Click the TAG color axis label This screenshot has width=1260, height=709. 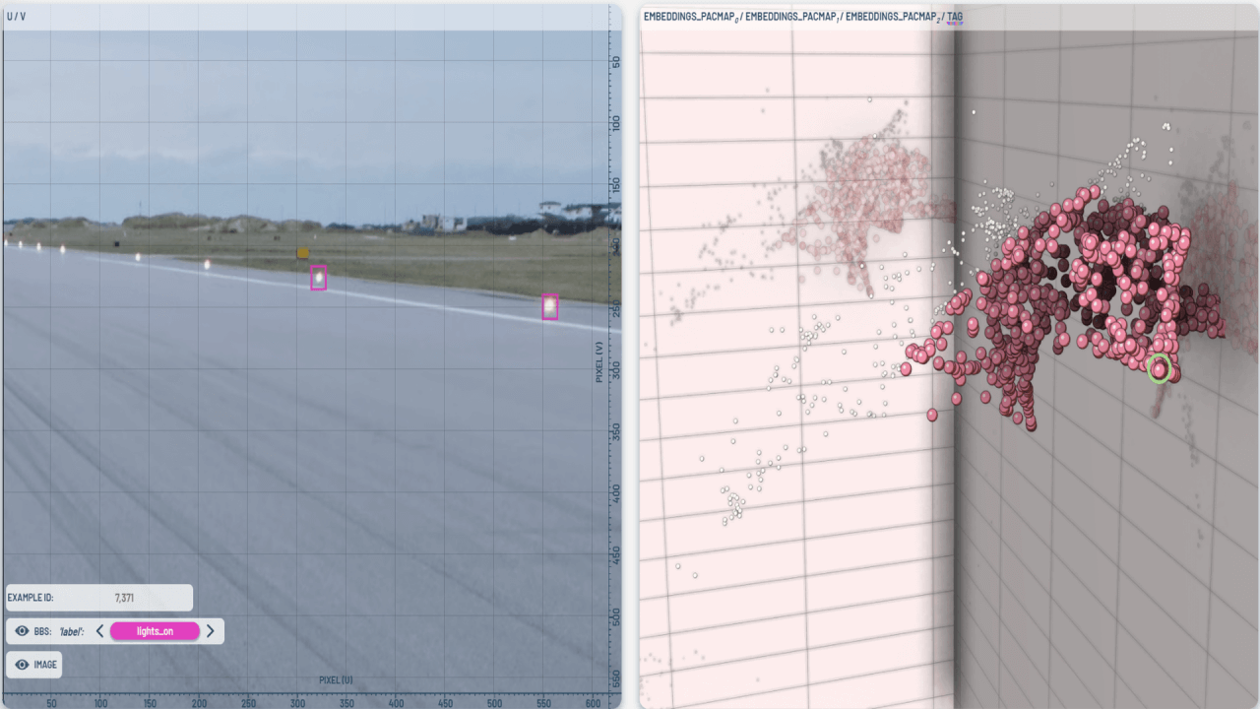955,16
